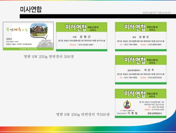176x133 pixels.
Task: Click the 미사연합 page title heading
Action: (31, 9)
